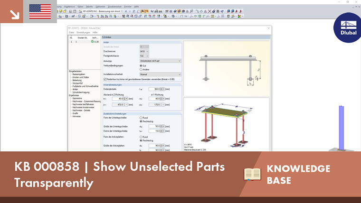361x203 pixels.
Task: Close the RF-JOINTS dialog
Action: (268, 28)
